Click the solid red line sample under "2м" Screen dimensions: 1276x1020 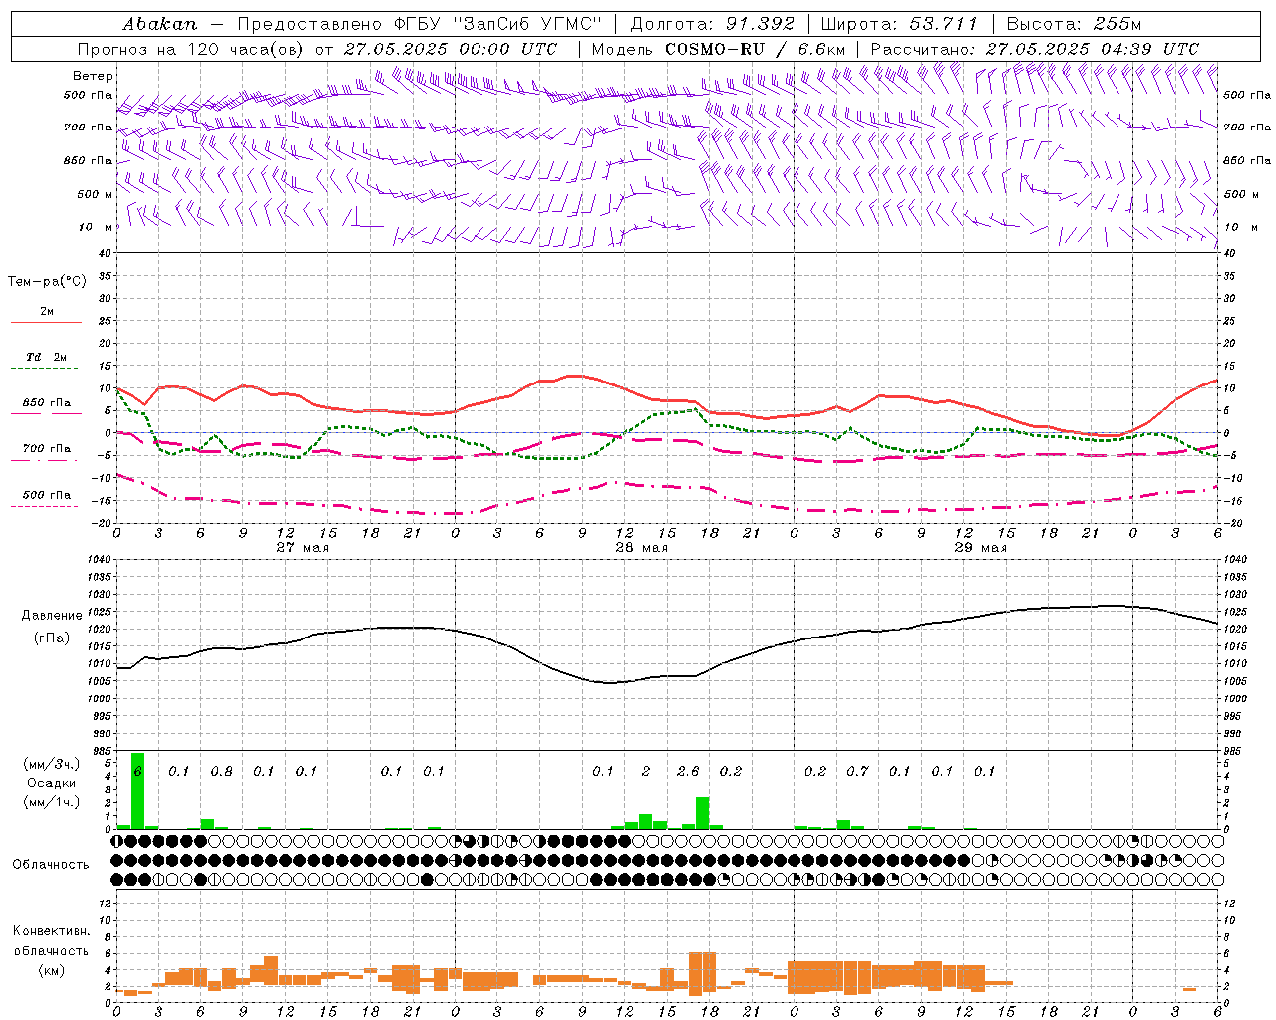coord(46,323)
